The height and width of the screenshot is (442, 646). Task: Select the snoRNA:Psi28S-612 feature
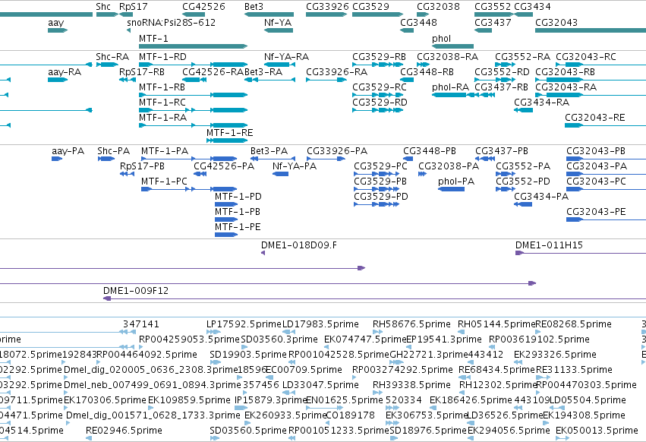(x=128, y=30)
